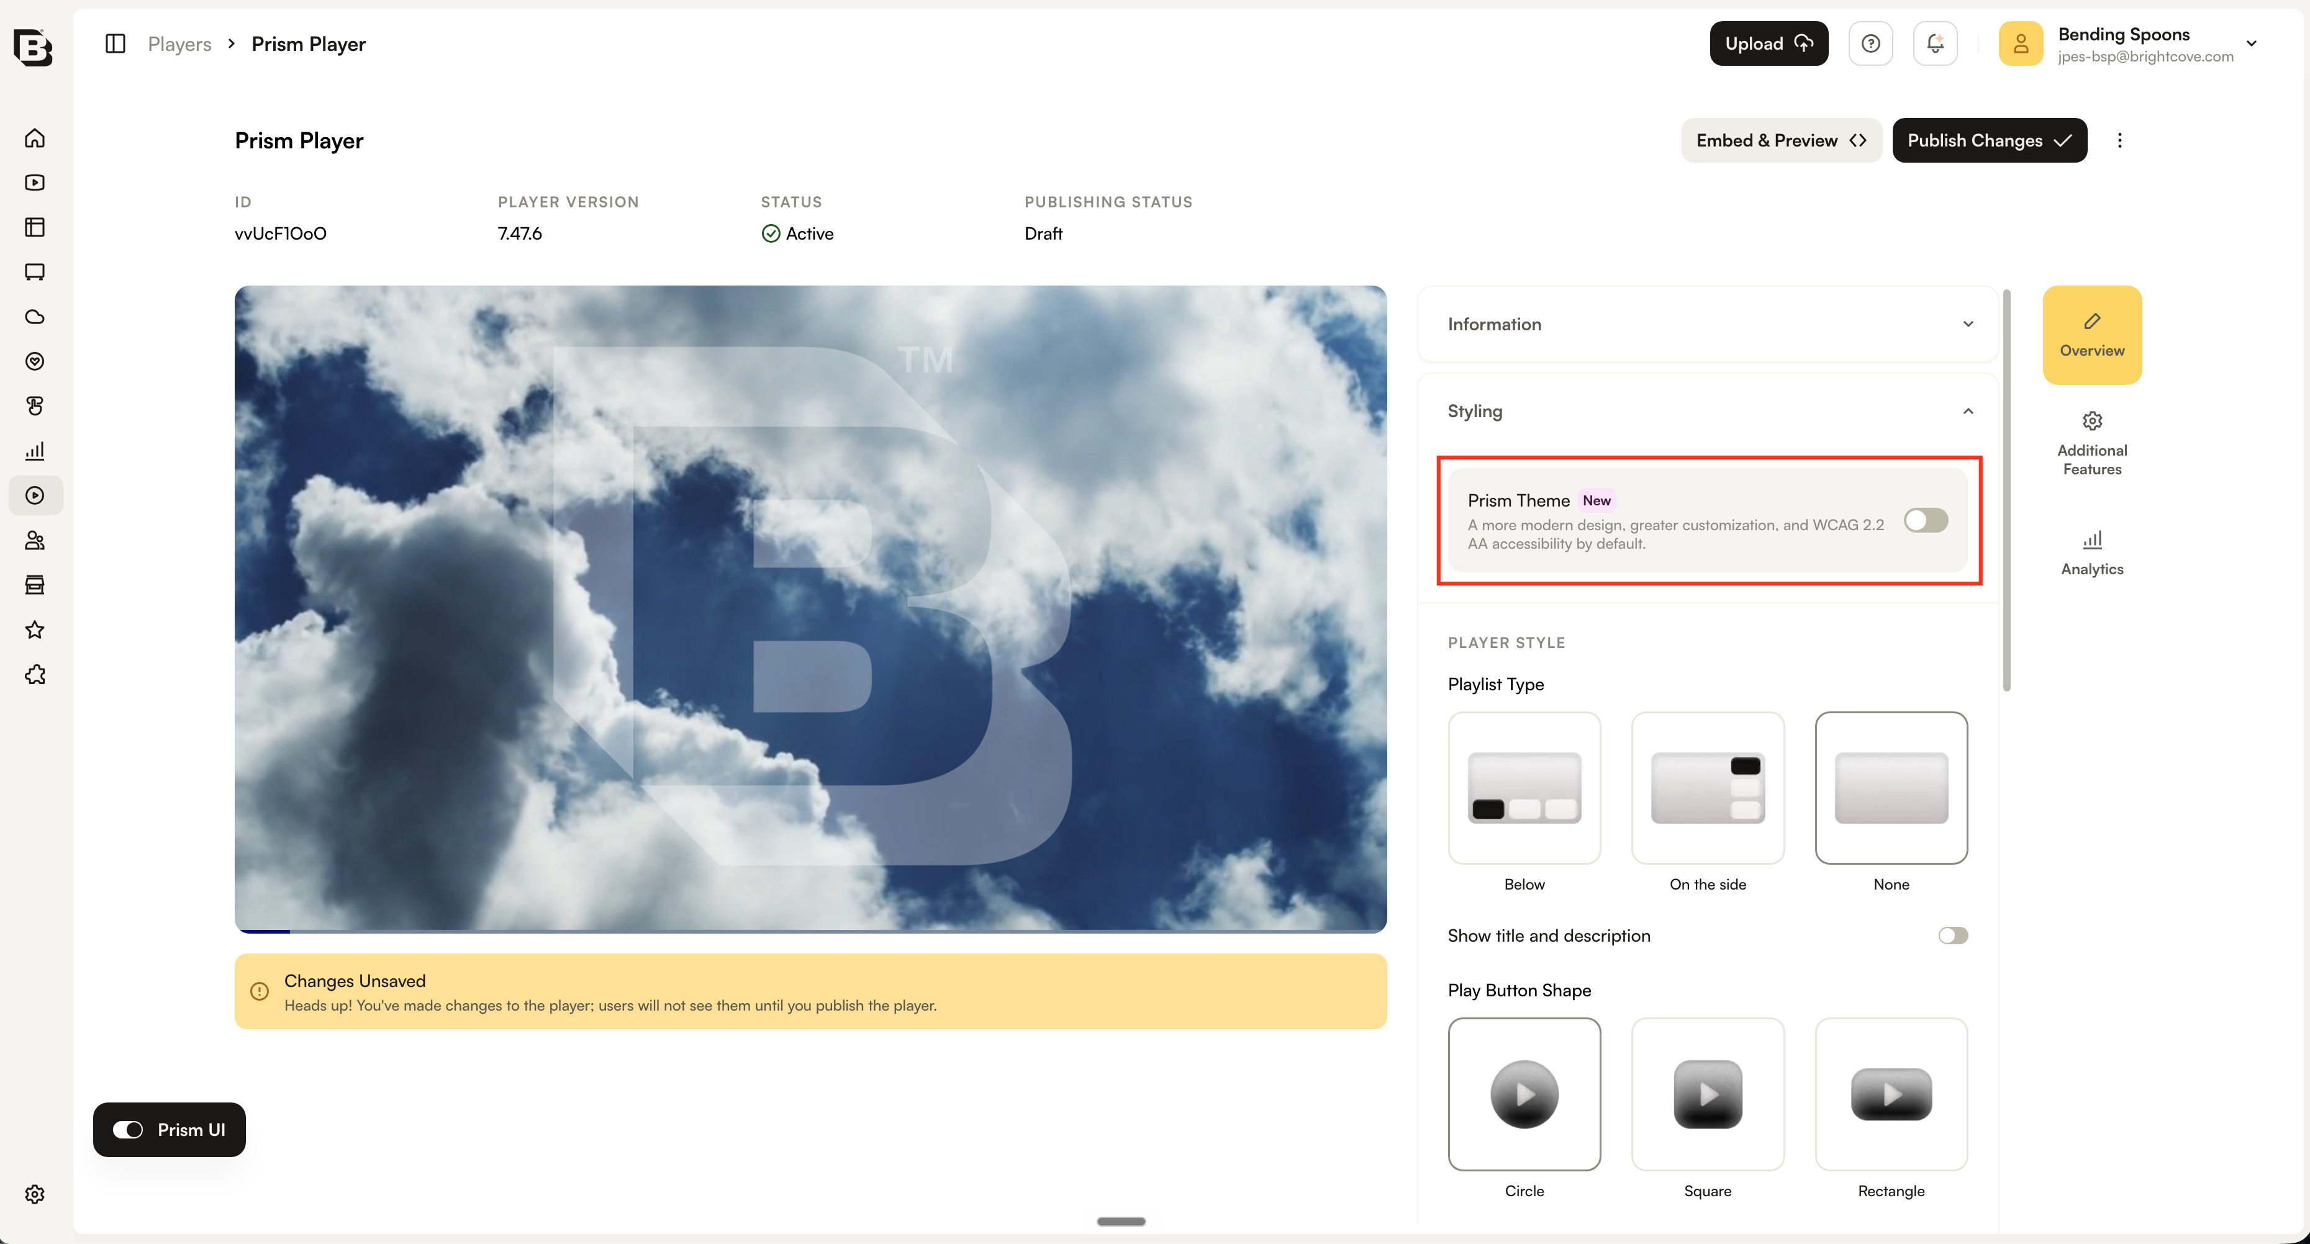2310x1244 pixels.
Task: Open the layout grid icon in the sidebar
Action: [x=35, y=228]
